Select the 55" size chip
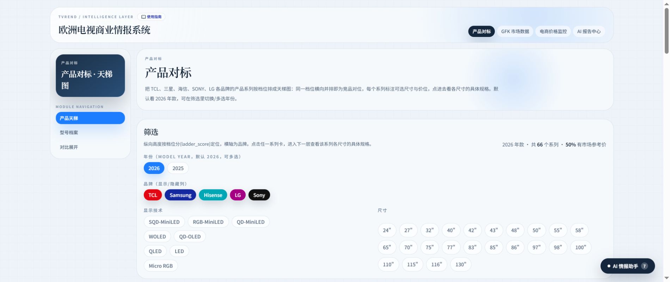The image size is (670, 282). 558,230
